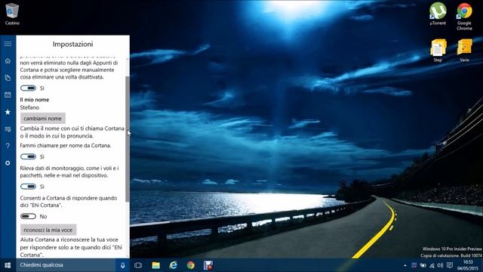Select the Google Chrome desktop shortcut

(464, 17)
